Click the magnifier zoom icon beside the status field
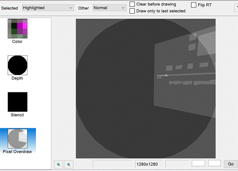This screenshot has width=238, height=171. [69, 164]
